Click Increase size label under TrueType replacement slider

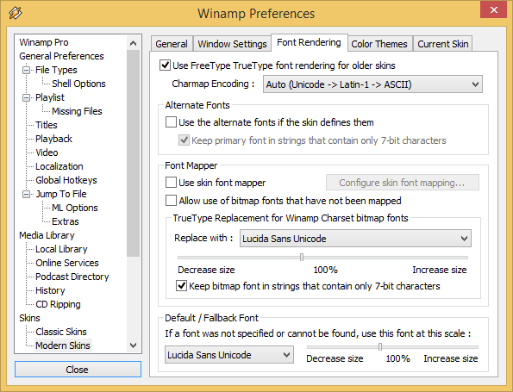click(x=440, y=270)
